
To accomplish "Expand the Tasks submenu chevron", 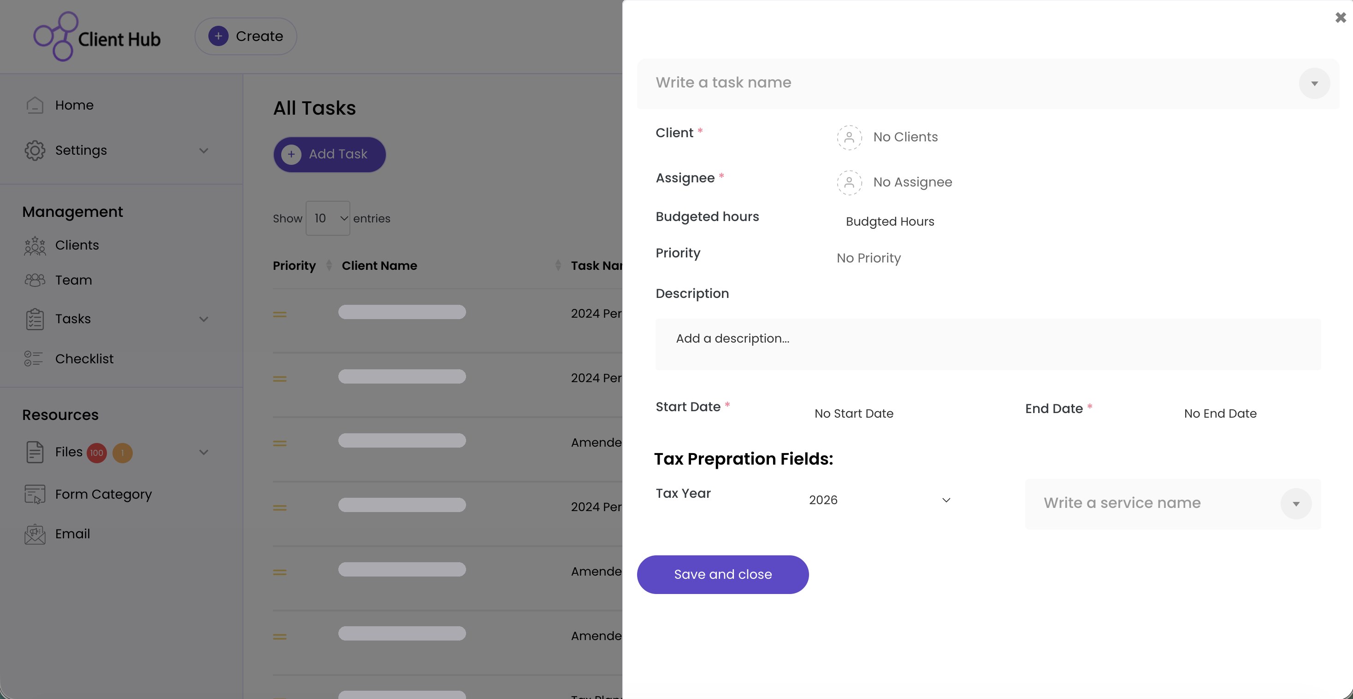I will [x=204, y=319].
